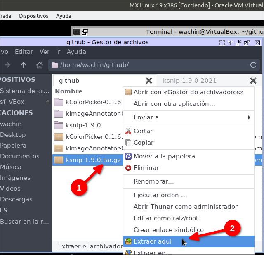Open wachin home in sidebar
Screen dimensions: 264x265
pyautogui.click(x=11, y=124)
